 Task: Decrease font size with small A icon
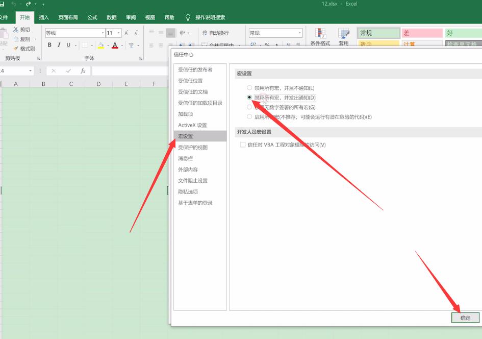click(136, 33)
